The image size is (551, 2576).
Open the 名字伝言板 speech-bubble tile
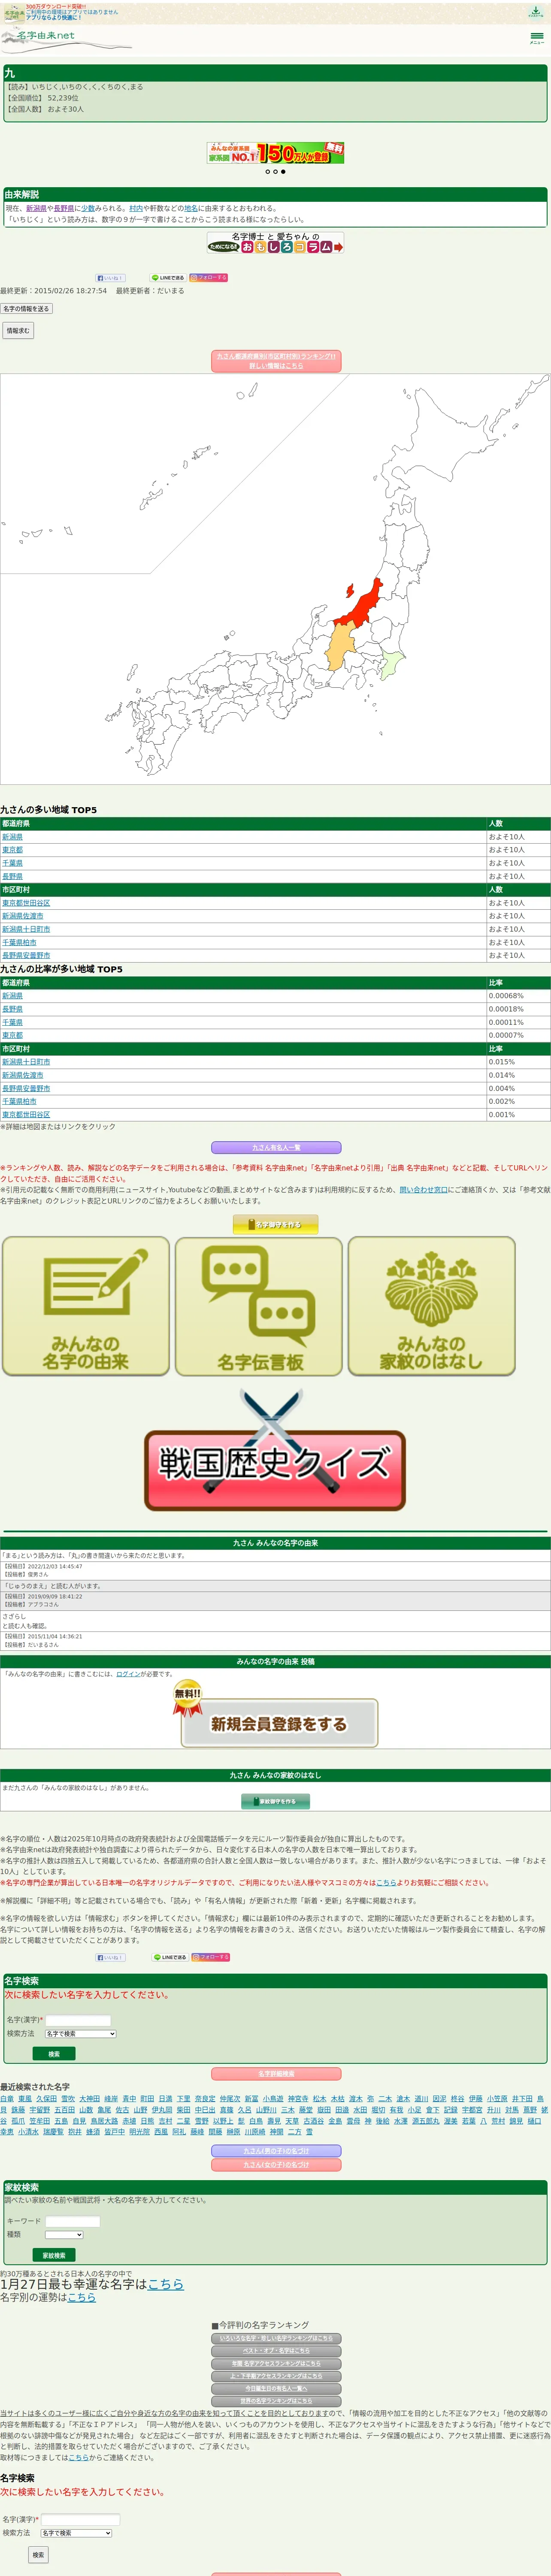259,1306
